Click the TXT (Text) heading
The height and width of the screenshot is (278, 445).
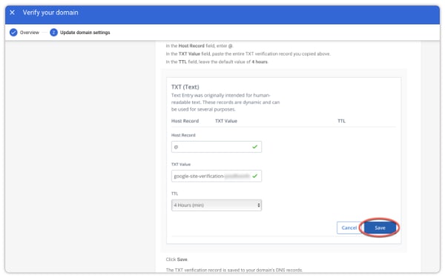pos(185,87)
